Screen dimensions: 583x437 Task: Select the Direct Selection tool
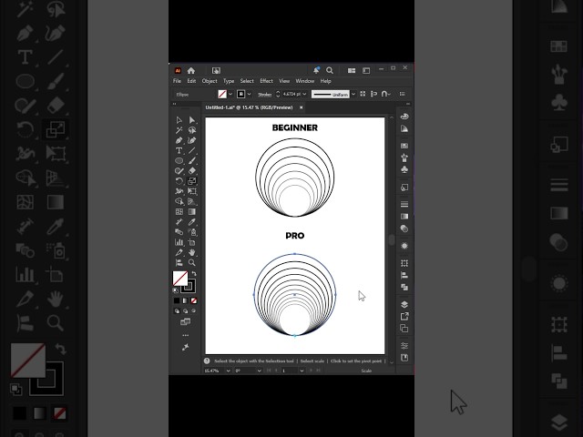192,120
